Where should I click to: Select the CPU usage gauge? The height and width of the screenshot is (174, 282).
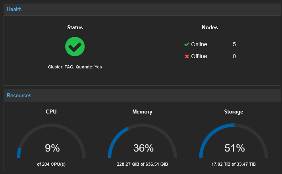[51, 141]
